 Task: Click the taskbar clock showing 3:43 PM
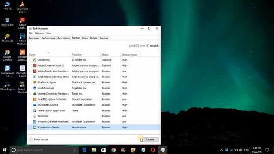[x=257, y=150]
